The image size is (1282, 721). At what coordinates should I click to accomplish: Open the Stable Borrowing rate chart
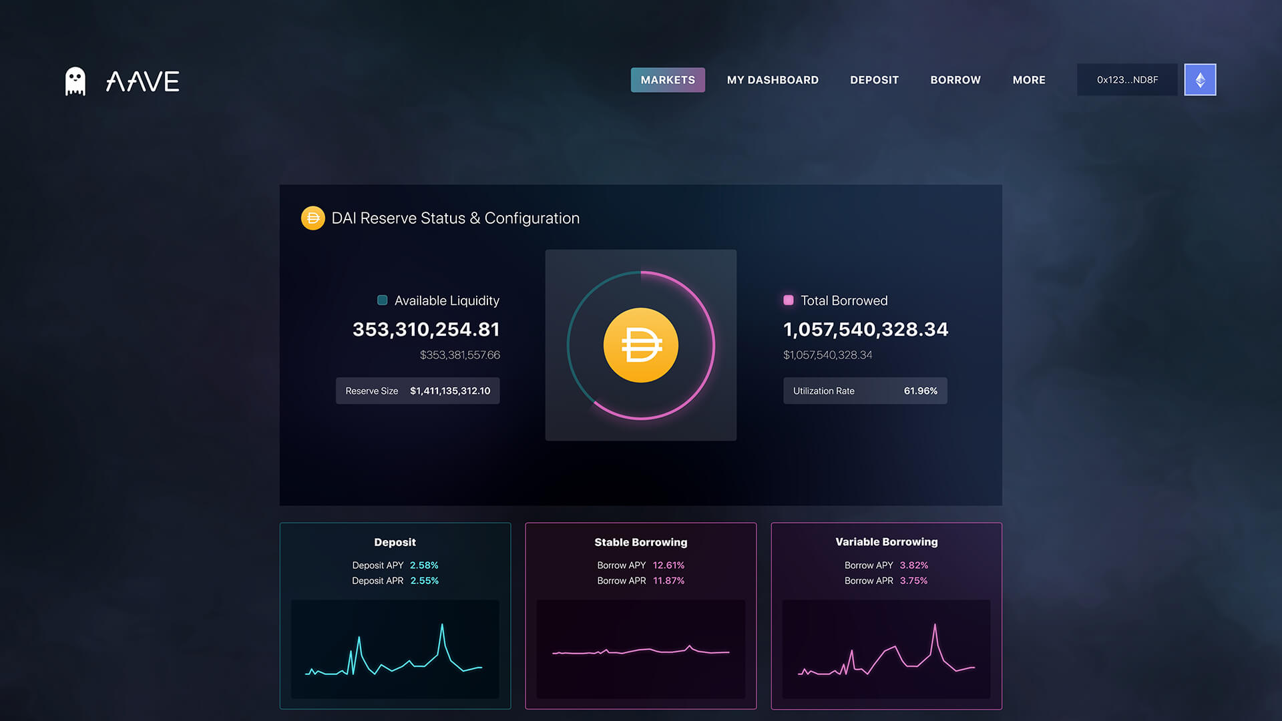(640, 649)
